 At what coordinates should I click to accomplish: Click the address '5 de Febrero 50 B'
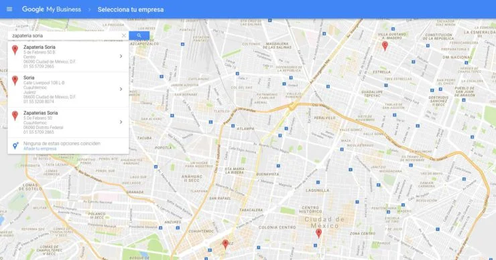pos(40,52)
